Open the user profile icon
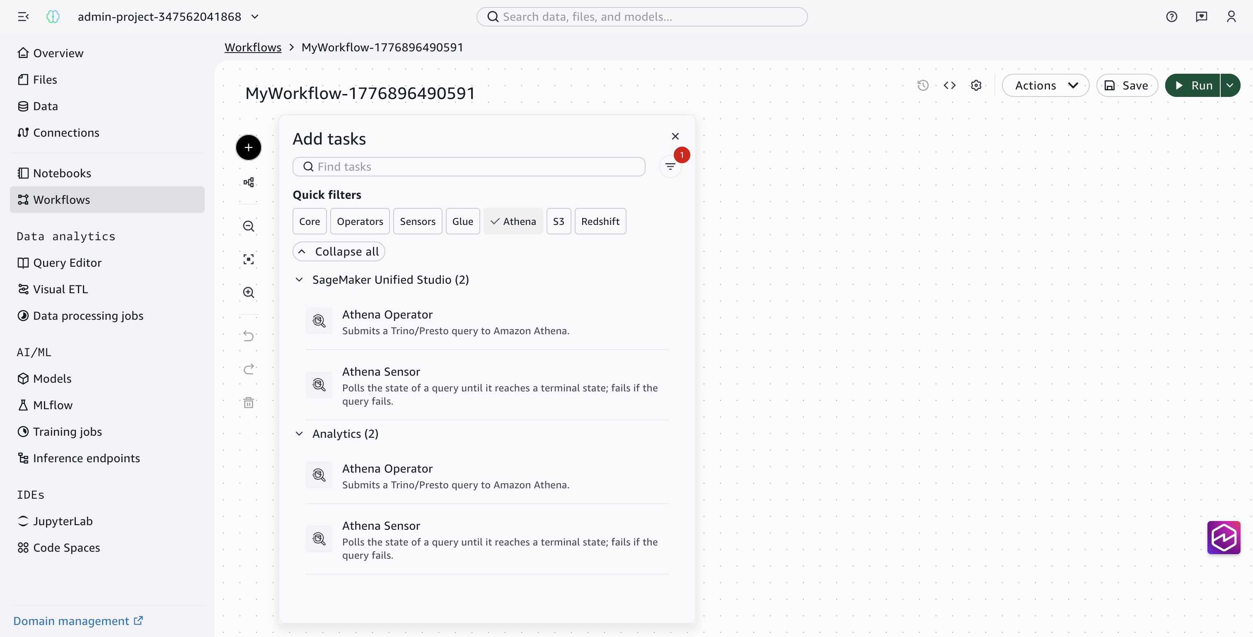The height and width of the screenshot is (637, 1253). click(x=1231, y=17)
